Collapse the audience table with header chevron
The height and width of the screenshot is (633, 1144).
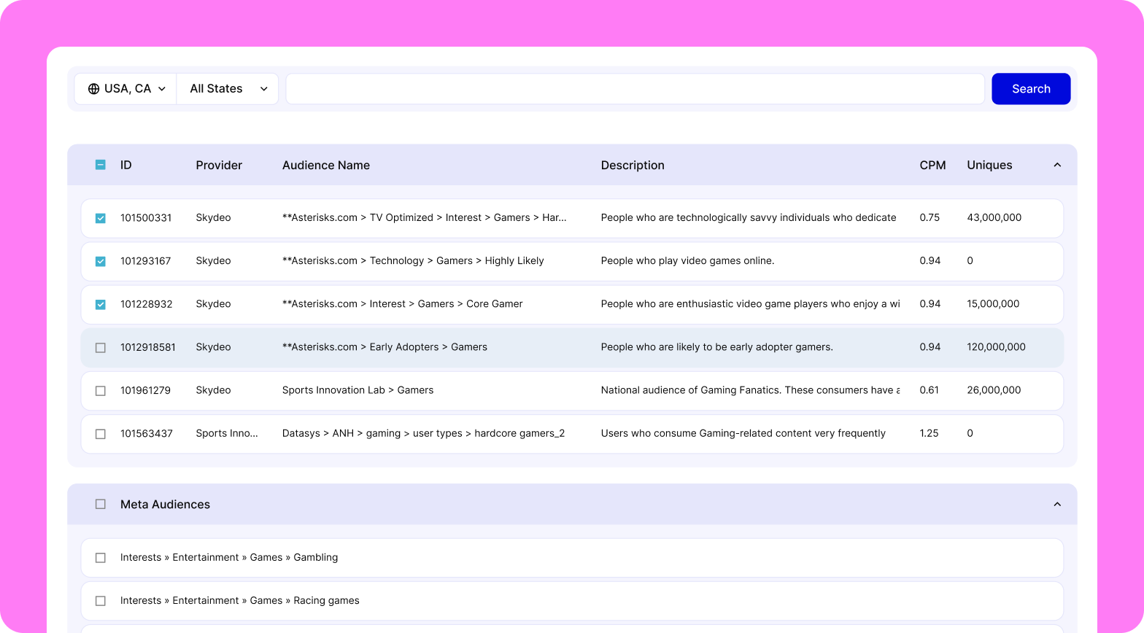[1057, 165]
